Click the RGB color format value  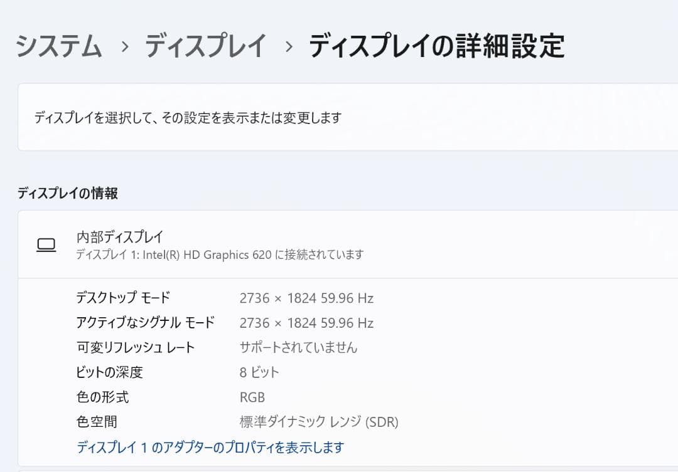pyautogui.click(x=251, y=397)
